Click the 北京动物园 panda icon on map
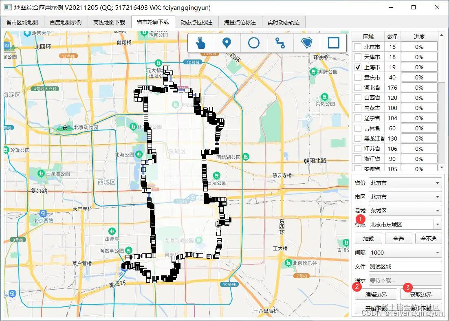 (x=65, y=128)
